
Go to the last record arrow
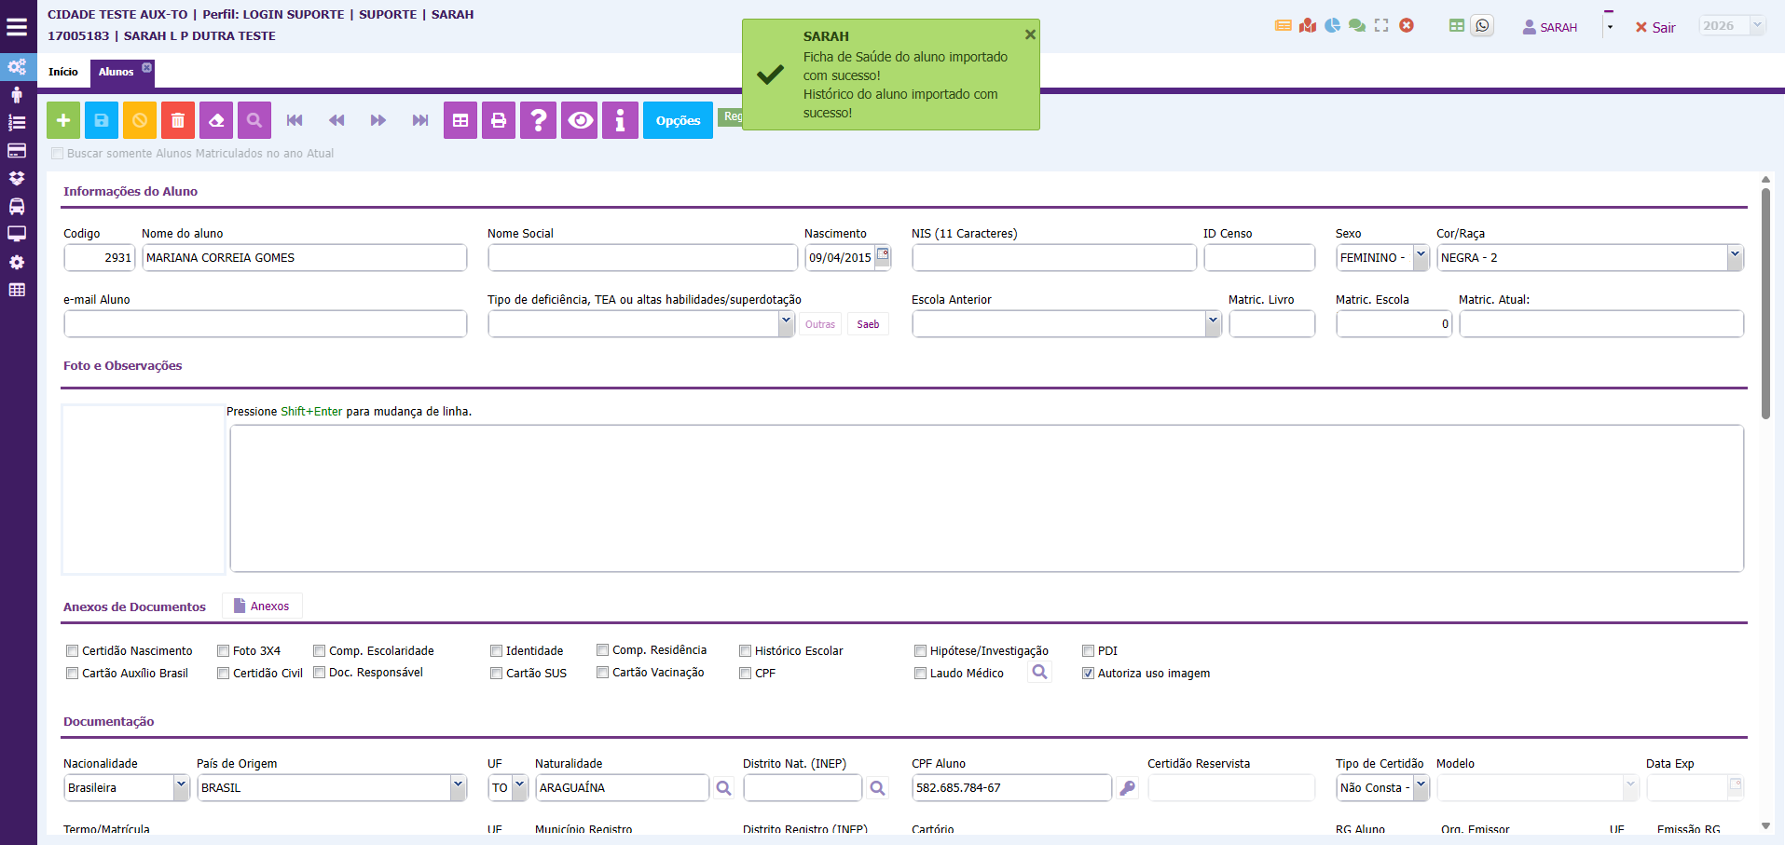pos(420,120)
